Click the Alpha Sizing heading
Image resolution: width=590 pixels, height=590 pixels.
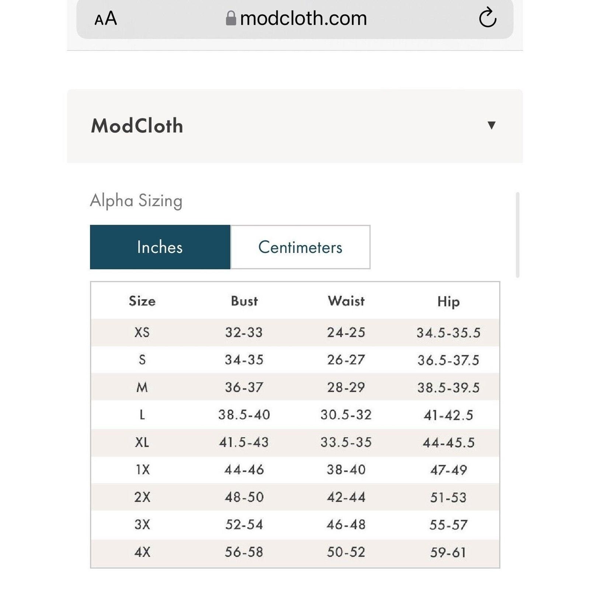(136, 201)
